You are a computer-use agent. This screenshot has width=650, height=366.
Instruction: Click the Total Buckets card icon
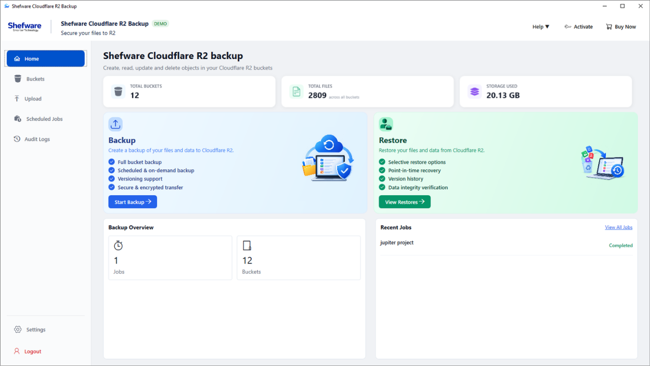118,91
